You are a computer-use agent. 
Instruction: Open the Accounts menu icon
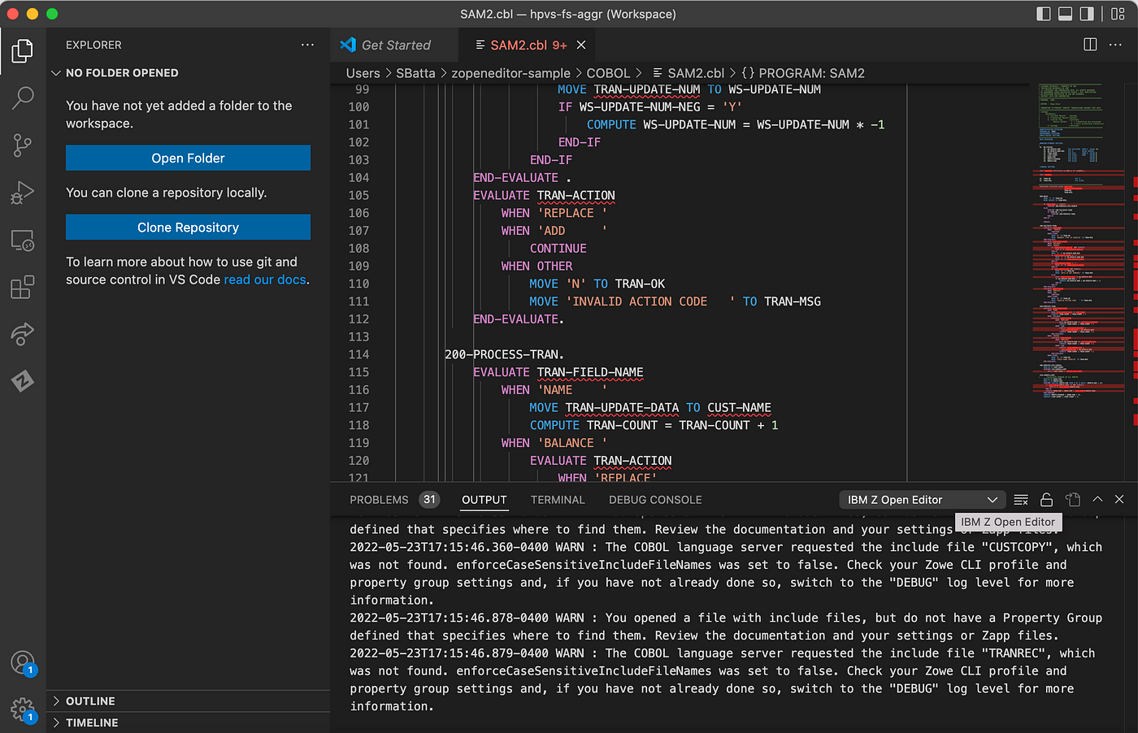[x=23, y=662]
